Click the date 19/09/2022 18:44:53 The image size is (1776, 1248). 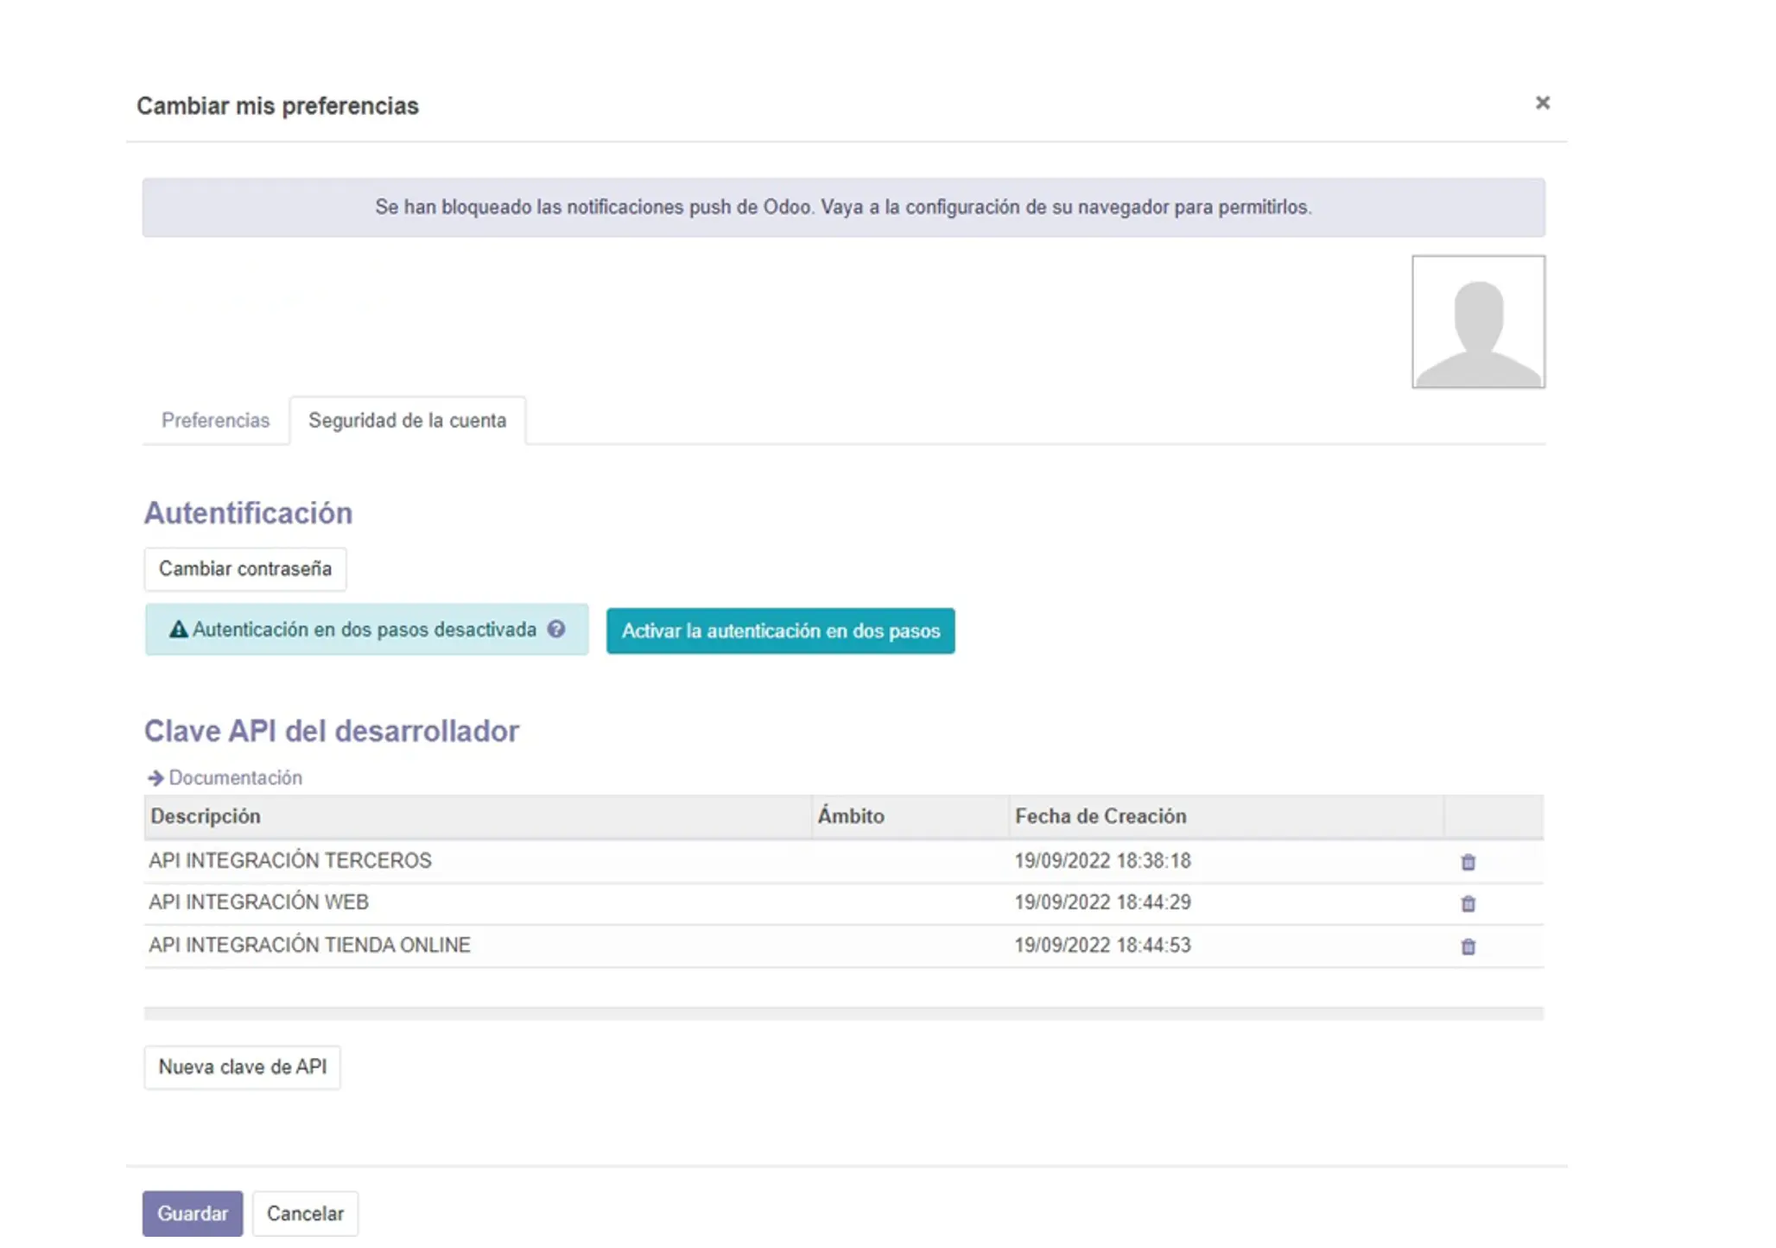point(1102,946)
